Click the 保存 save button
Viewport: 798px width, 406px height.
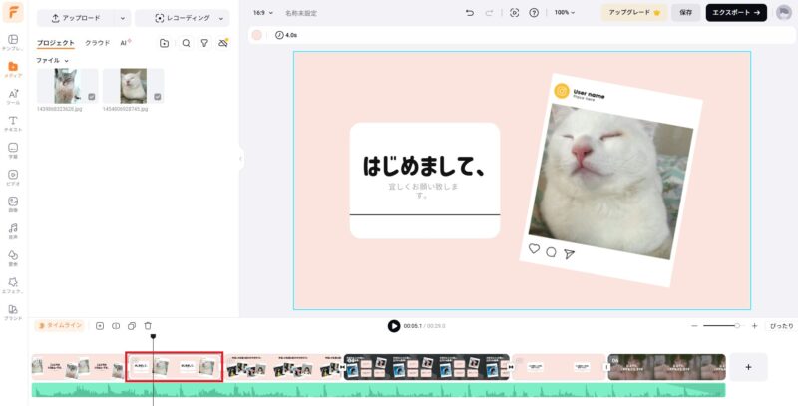685,13
